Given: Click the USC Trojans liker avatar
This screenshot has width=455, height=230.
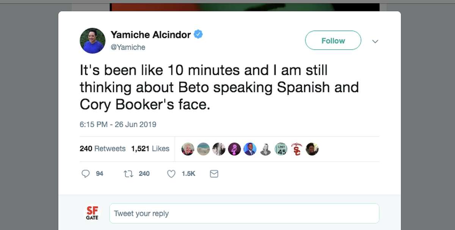Looking at the screenshot, I should (297, 149).
